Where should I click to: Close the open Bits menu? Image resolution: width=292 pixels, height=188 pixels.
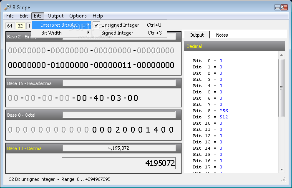pyautogui.click(x=38, y=16)
